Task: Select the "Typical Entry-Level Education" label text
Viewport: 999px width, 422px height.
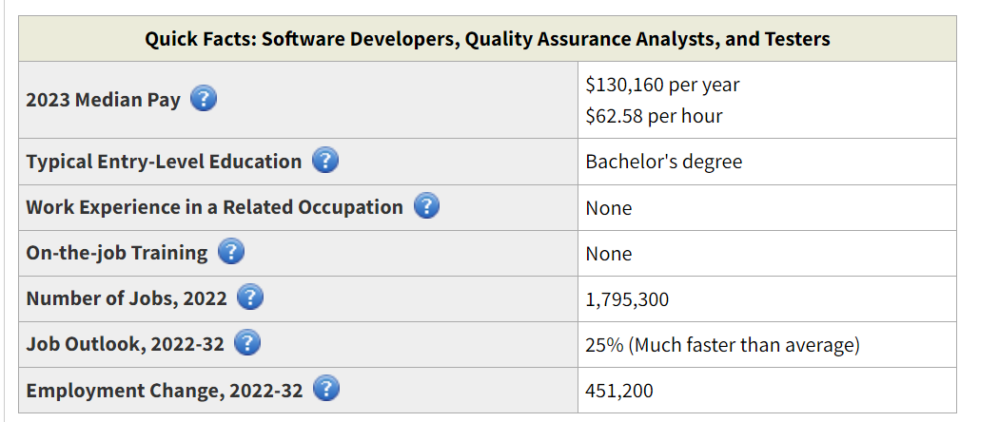Action: [164, 162]
